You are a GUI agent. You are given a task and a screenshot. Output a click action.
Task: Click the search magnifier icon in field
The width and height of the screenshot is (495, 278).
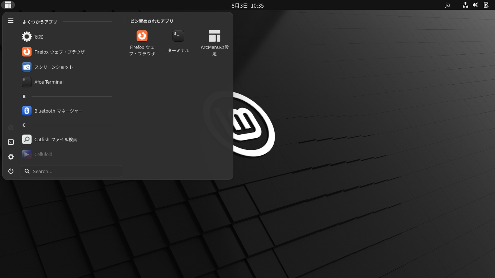(27, 171)
